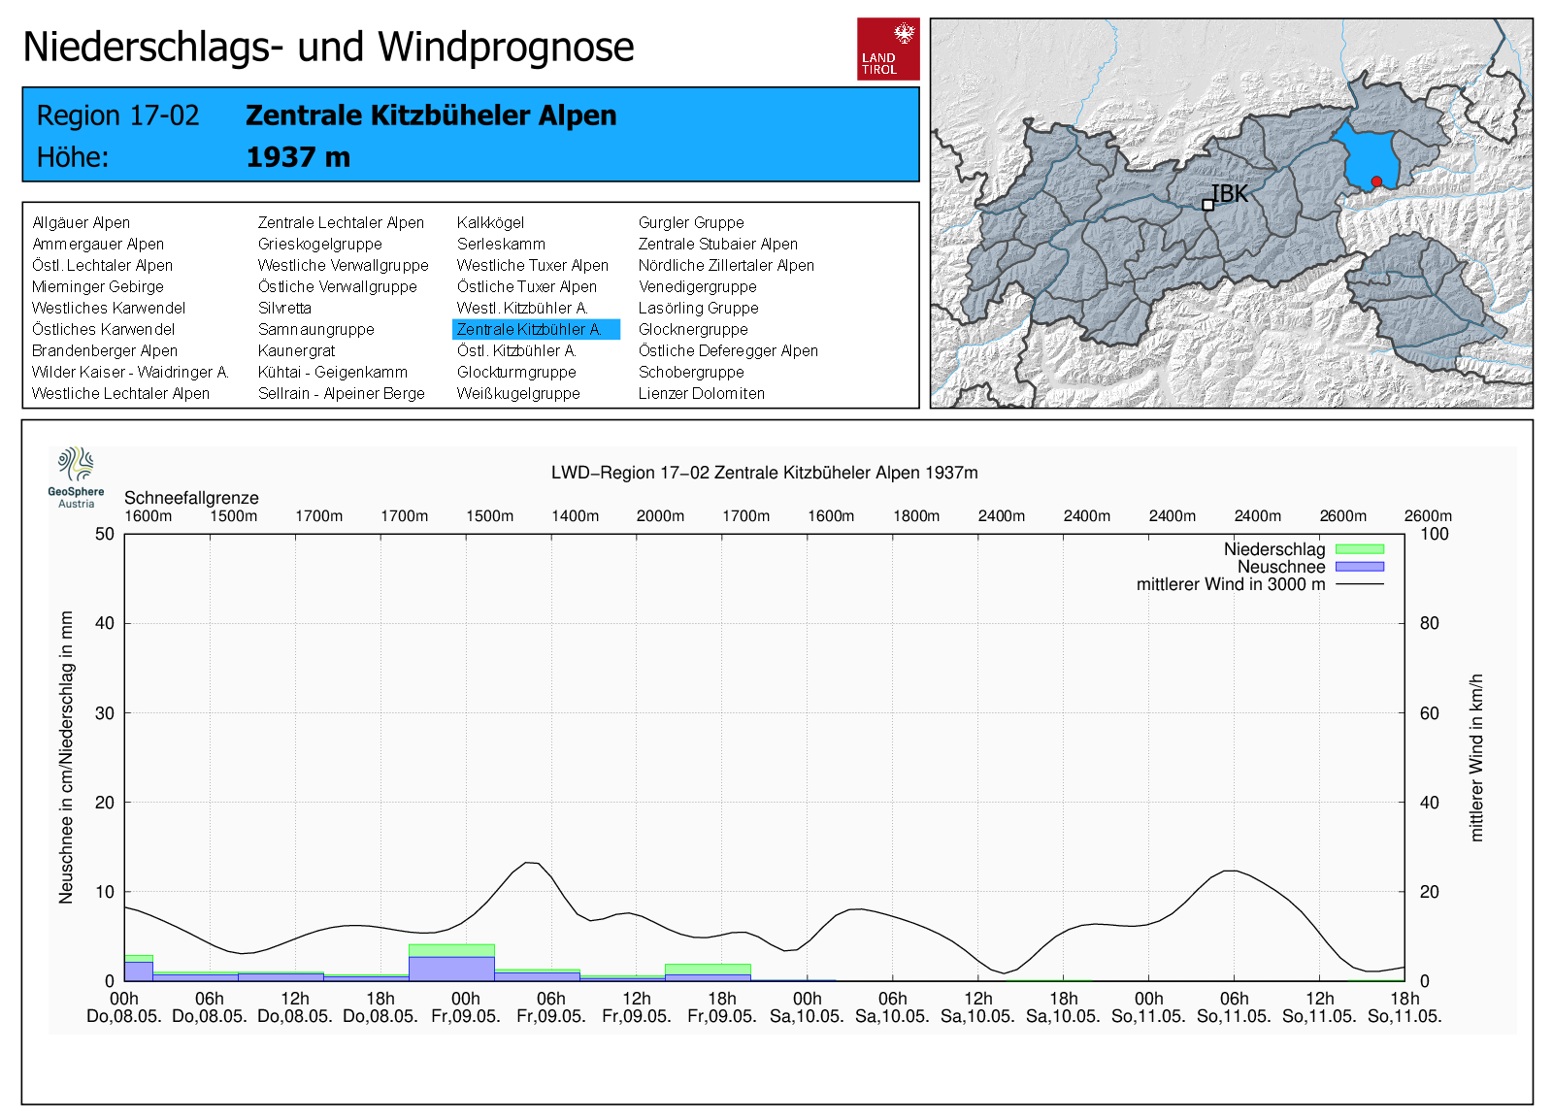Click the blue Region 17-02 header banner
This screenshot has height=1119, width=1553.
(471, 135)
